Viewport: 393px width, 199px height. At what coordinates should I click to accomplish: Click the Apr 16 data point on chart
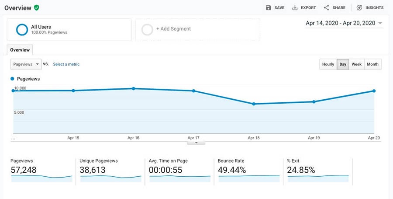(133, 89)
